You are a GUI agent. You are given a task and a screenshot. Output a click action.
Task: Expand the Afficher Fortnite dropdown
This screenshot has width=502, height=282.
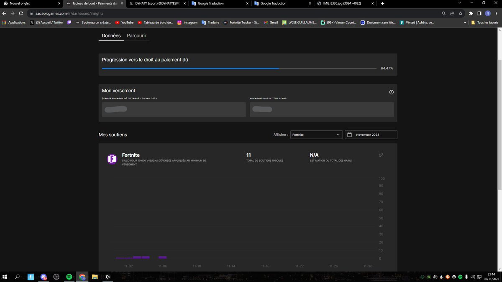tap(316, 135)
